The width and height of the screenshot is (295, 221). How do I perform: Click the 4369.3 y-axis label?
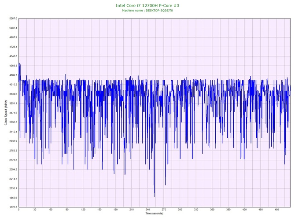(13, 66)
